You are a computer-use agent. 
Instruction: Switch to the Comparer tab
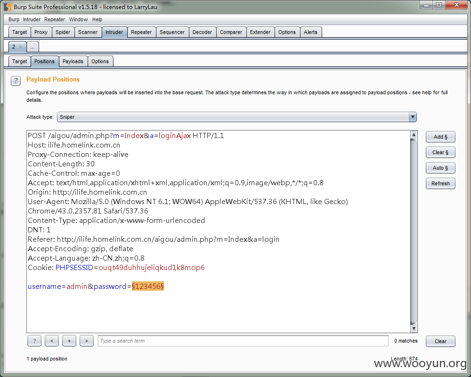pos(231,32)
